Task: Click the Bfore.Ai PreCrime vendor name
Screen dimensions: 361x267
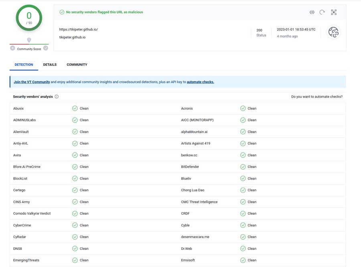Action: pos(27,167)
